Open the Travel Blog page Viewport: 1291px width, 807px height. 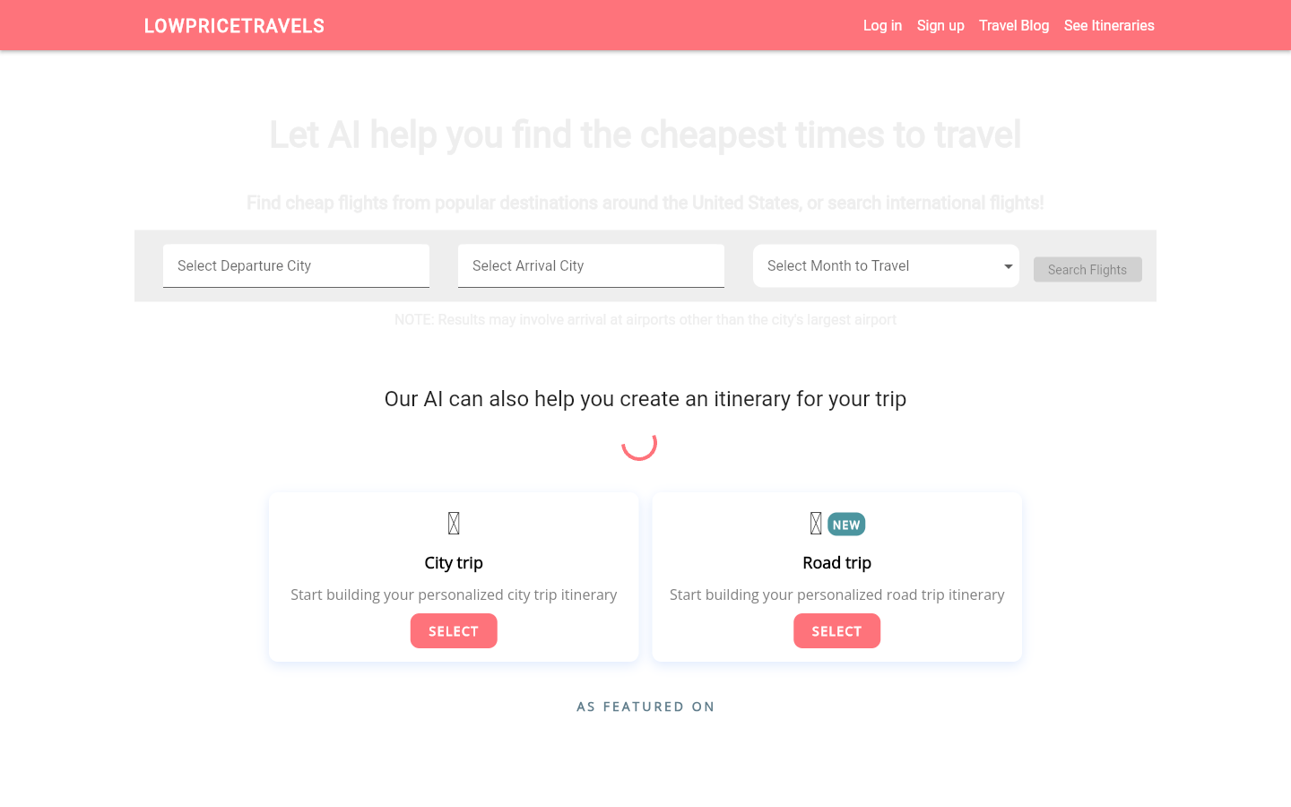coord(1014,25)
